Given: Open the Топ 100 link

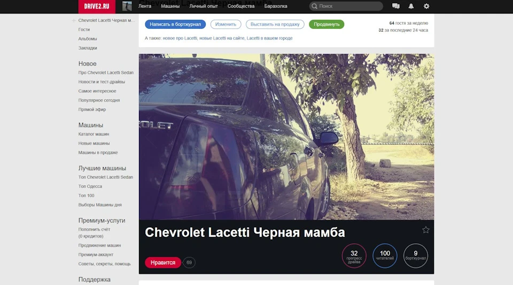Looking at the screenshot, I should (x=86, y=195).
